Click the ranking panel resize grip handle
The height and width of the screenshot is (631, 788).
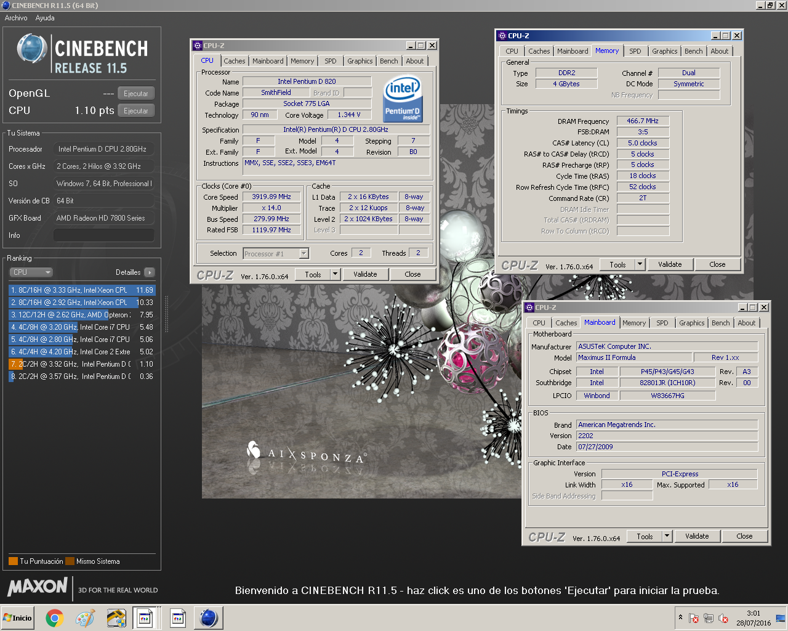[x=166, y=314]
